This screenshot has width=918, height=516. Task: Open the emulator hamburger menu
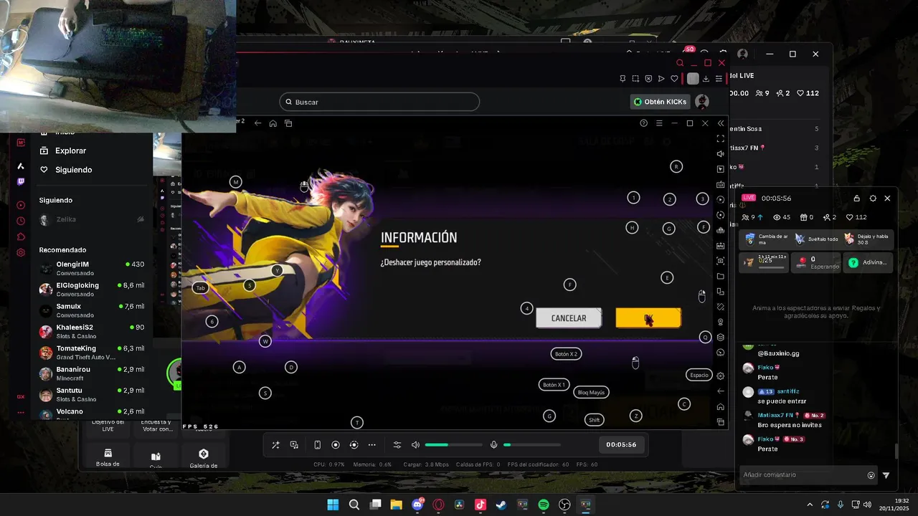659,123
